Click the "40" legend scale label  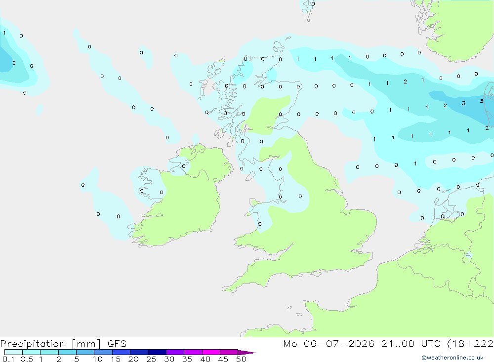tap(205, 359)
